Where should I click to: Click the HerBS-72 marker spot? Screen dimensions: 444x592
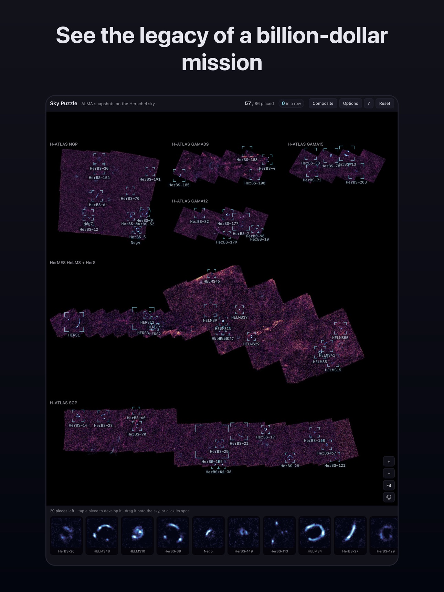point(312,171)
